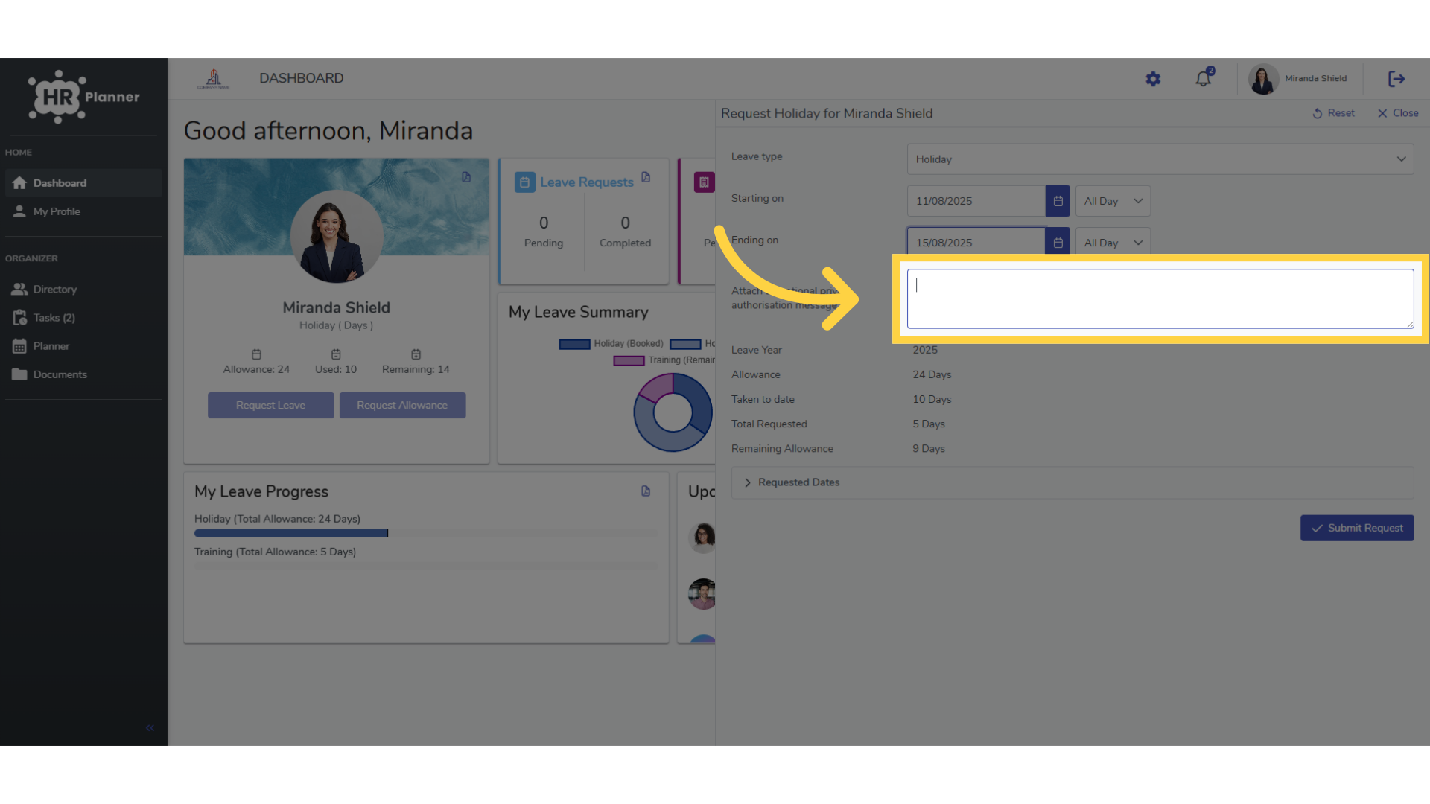Open the Starting on All Day dropdown

point(1113,201)
